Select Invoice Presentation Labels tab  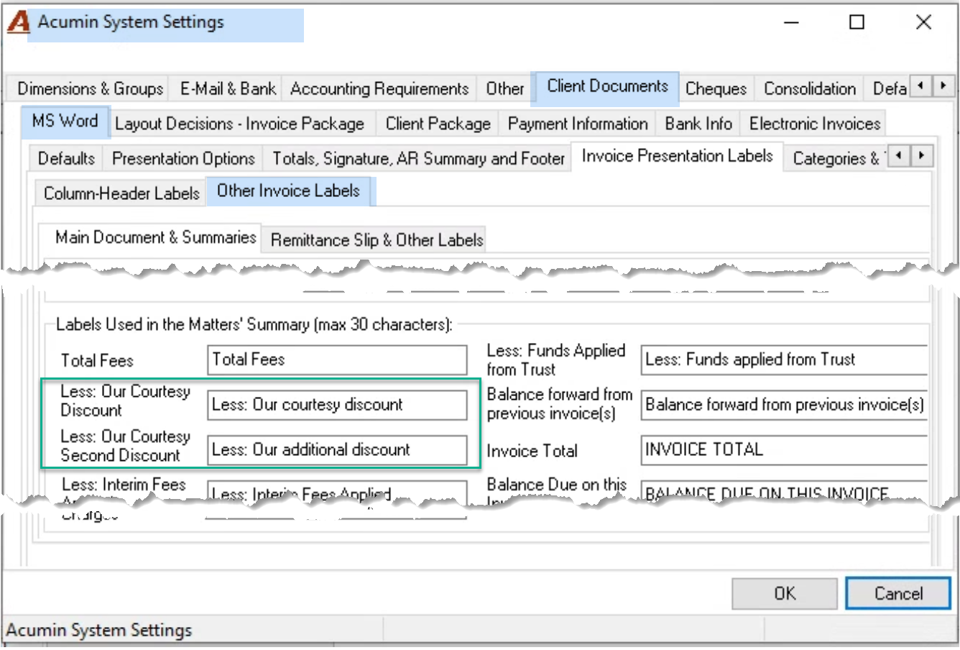point(678,156)
